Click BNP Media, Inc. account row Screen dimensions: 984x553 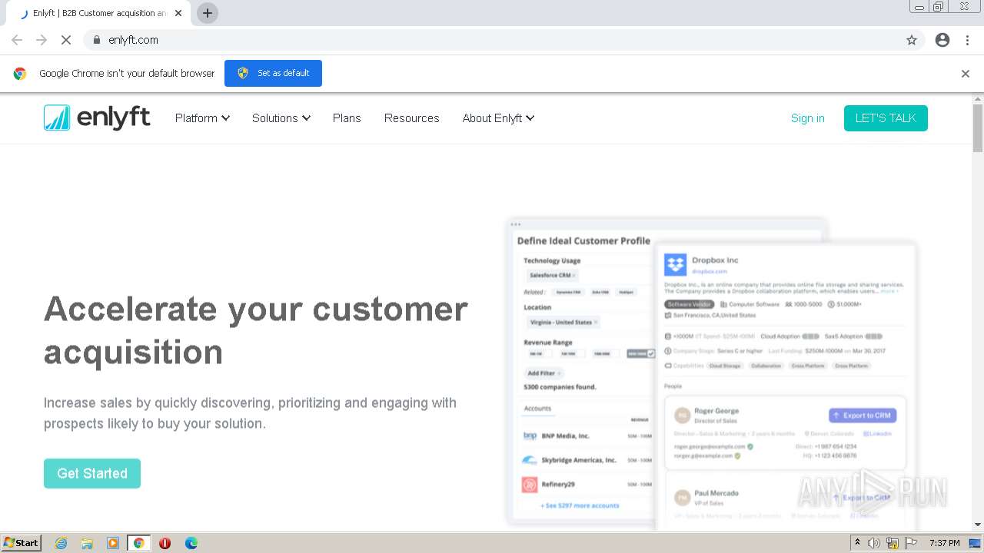coord(587,435)
